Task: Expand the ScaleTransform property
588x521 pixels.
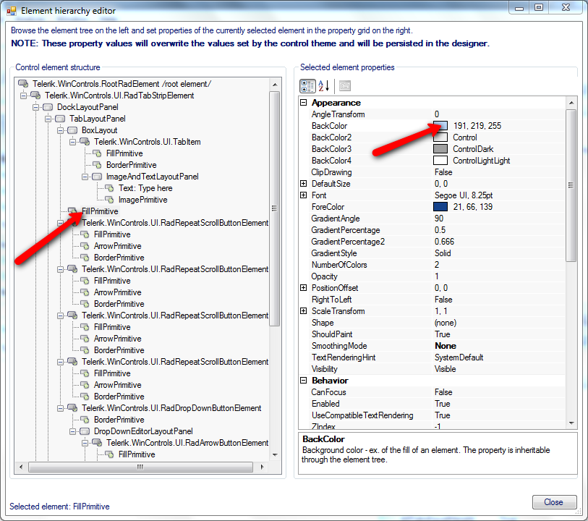Action: [303, 311]
